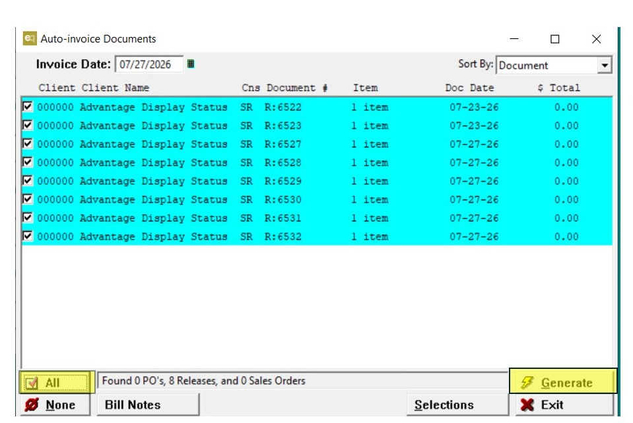Clear selections with the None button
633x423 pixels.
click(x=55, y=405)
